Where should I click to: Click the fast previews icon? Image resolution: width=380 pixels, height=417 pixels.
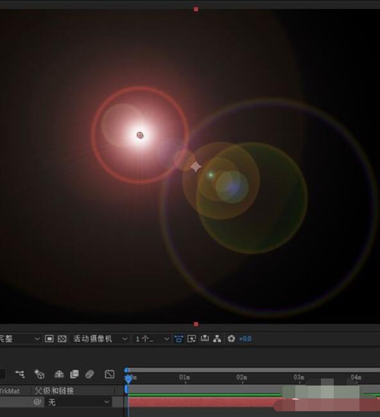[191, 339]
